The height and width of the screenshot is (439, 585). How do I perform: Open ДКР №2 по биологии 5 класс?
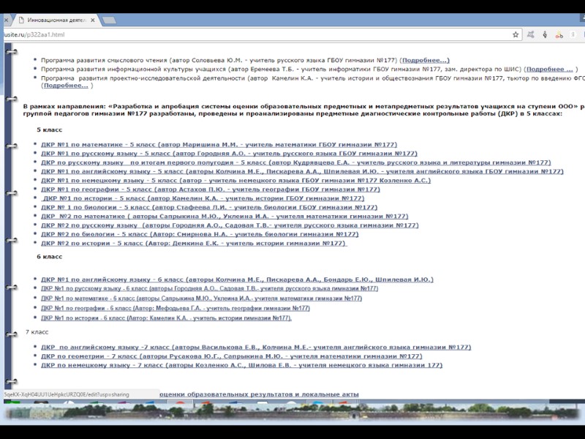coord(200,234)
